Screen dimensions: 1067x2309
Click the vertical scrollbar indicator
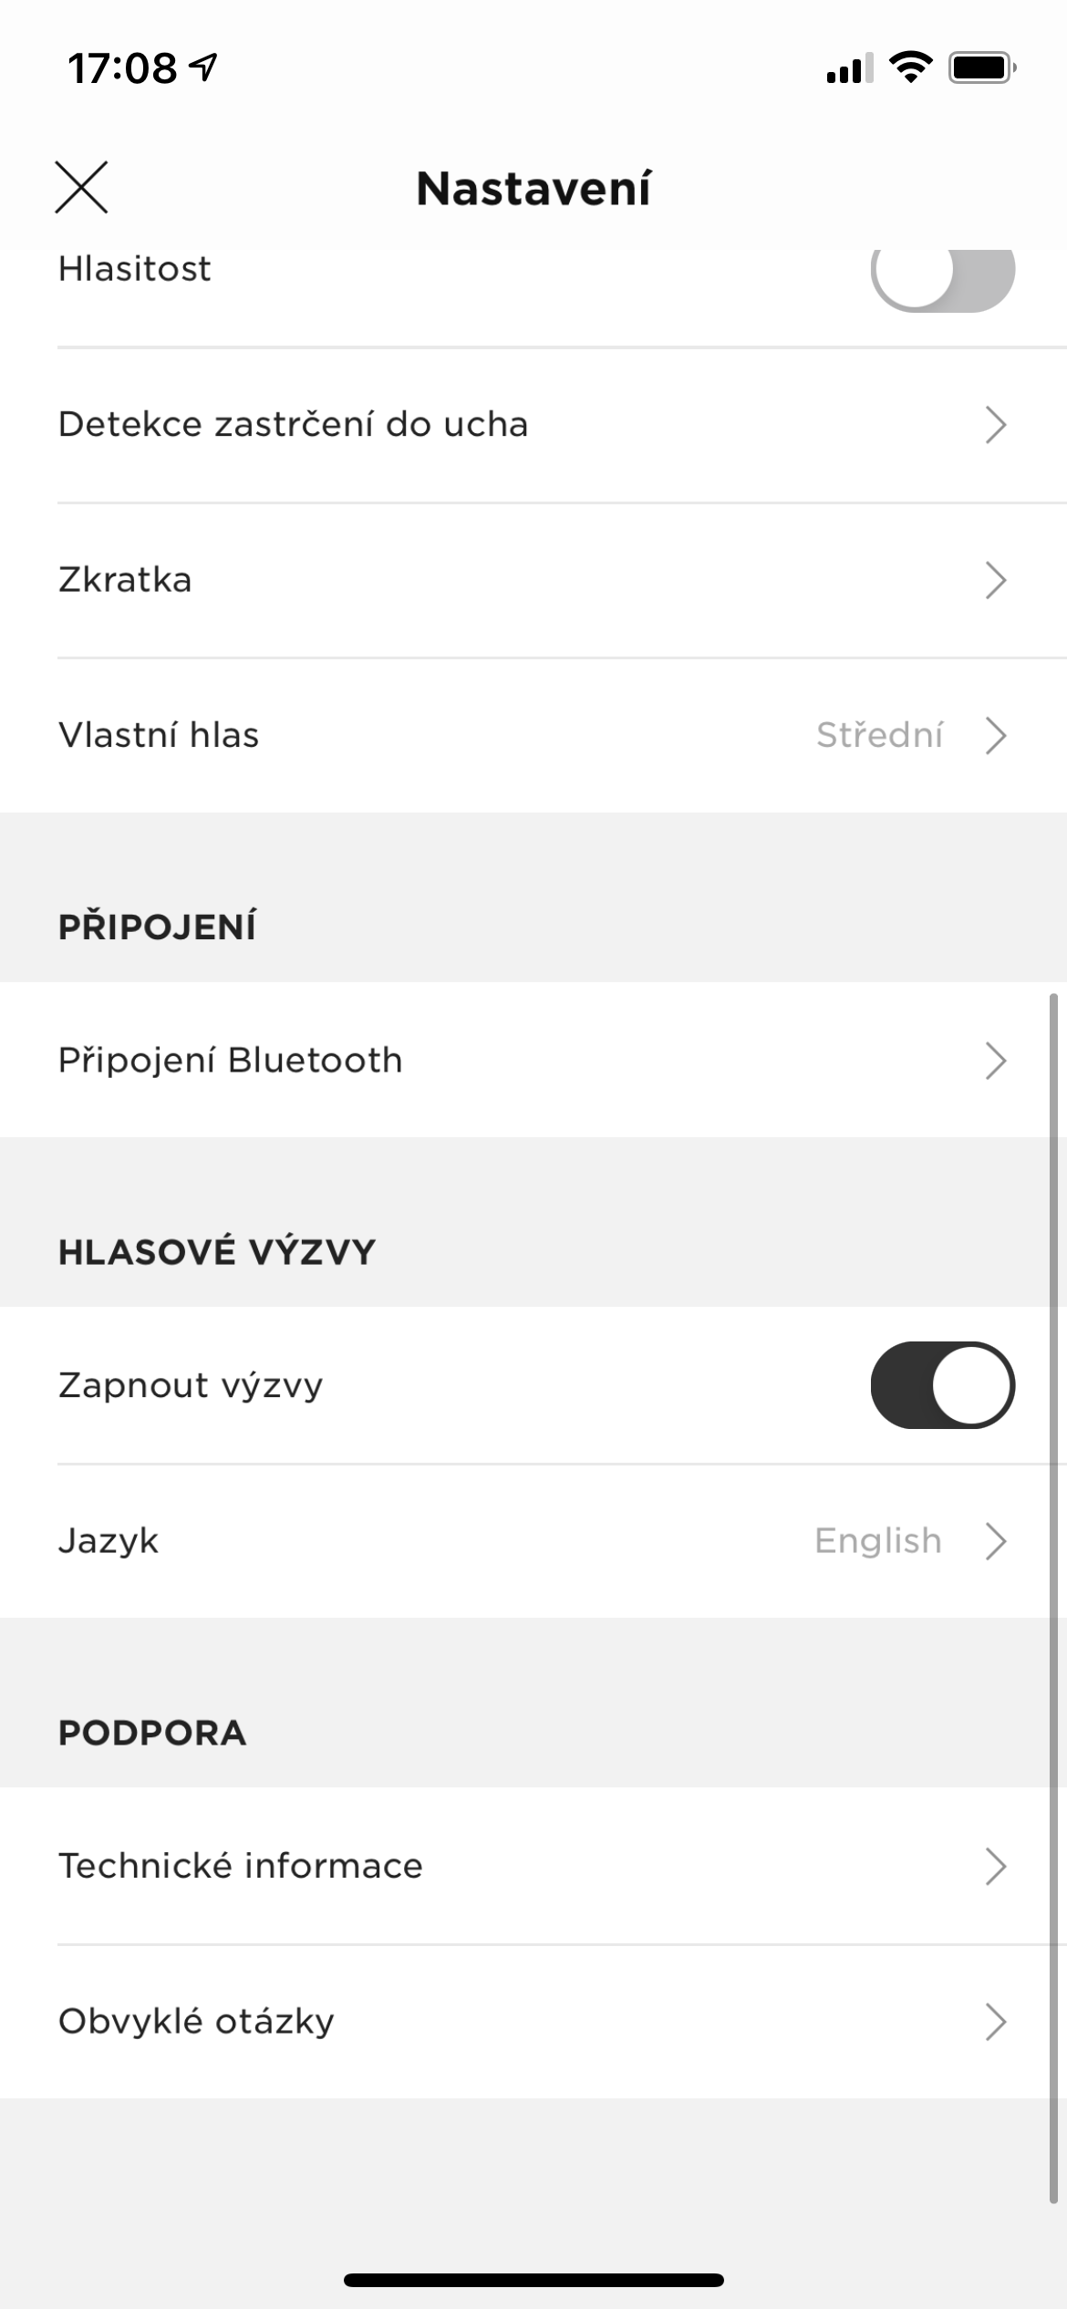[1053, 1596]
